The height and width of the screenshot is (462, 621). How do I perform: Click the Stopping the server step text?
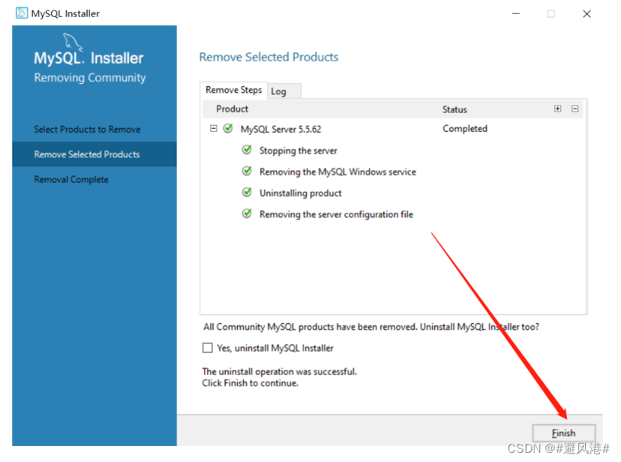point(298,150)
